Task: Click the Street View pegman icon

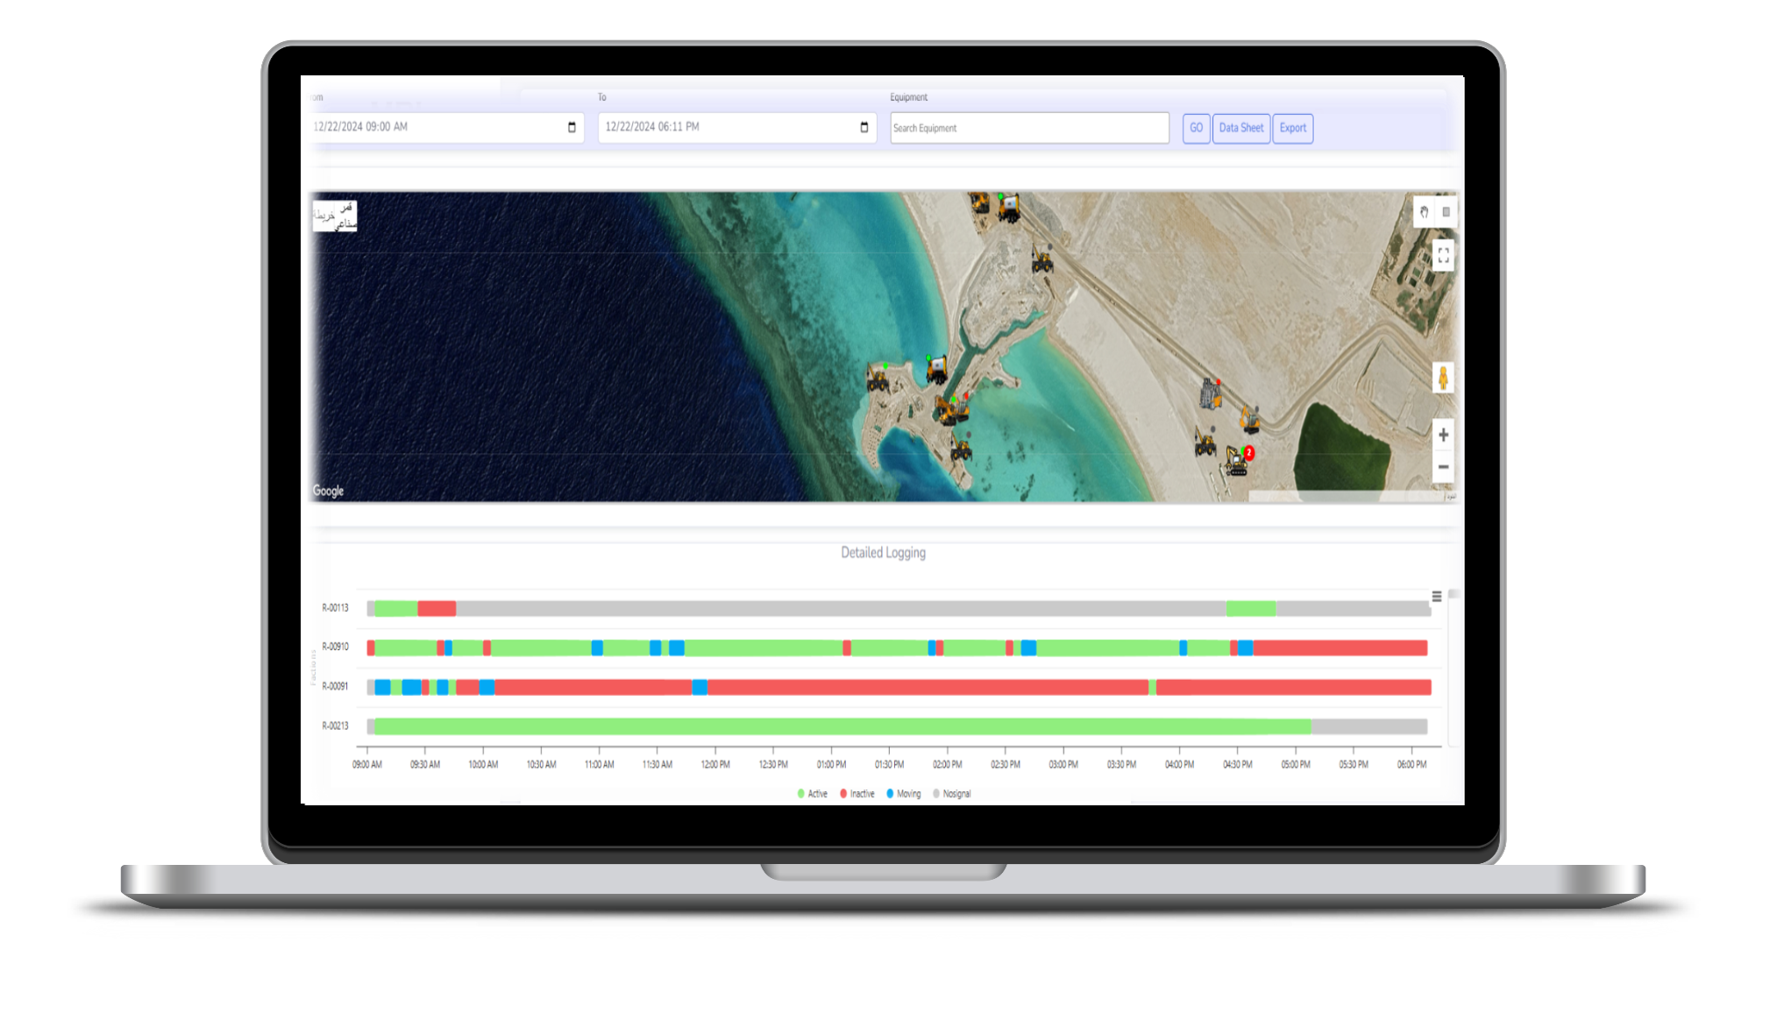Action: (1443, 379)
